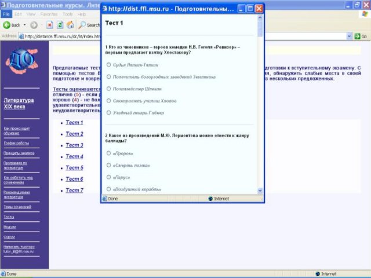The width and height of the screenshot is (371, 278).
Task: Select answer «Воздушный корабль»
Action: pos(108,189)
